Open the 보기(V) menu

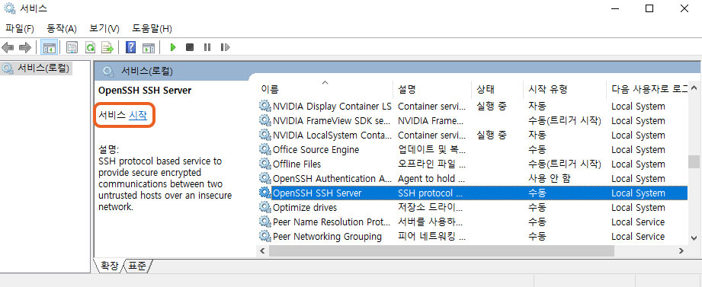[x=104, y=29]
